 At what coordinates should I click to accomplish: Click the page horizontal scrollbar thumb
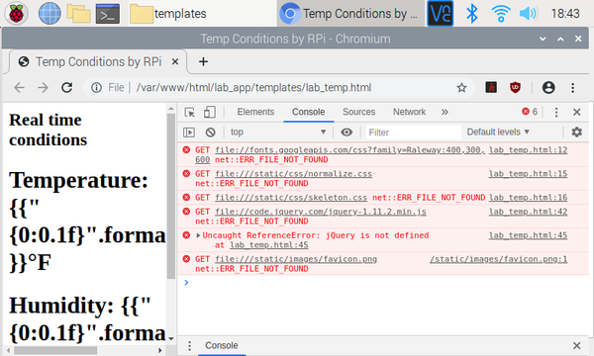(55, 351)
